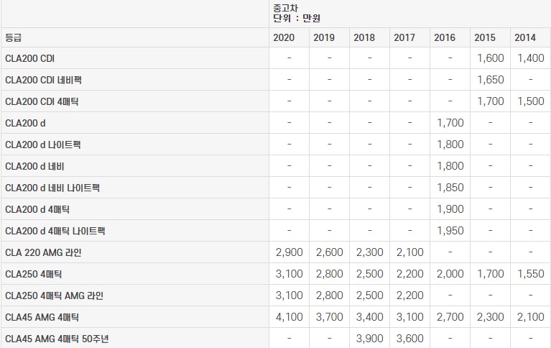
Task: Click 1,800 price in CLA200 d 나이트팩 row
Action: click(x=450, y=145)
